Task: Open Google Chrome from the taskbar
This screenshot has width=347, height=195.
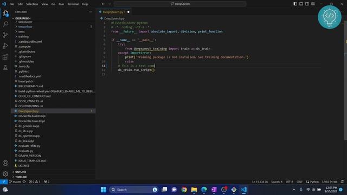Action: pyautogui.click(x=184, y=190)
